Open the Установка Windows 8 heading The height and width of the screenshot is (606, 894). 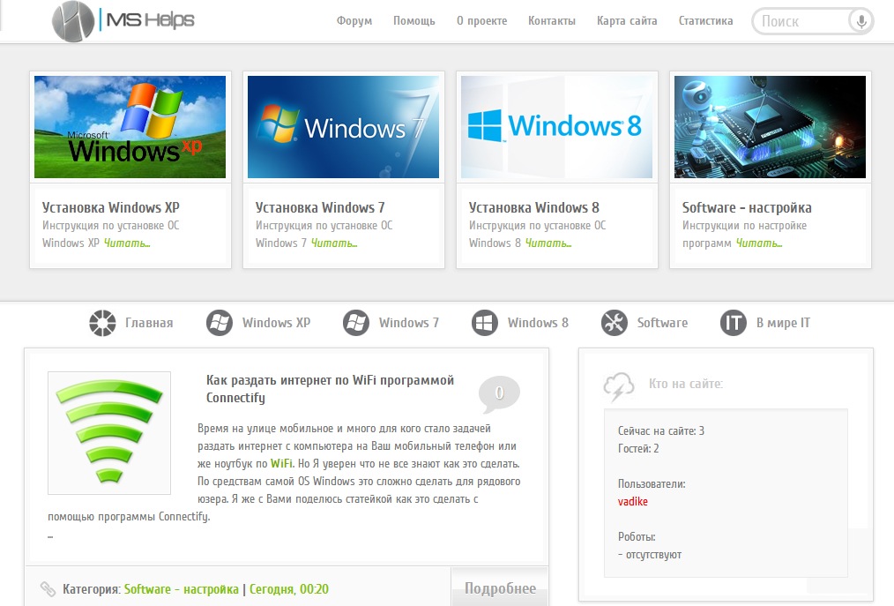click(533, 207)
